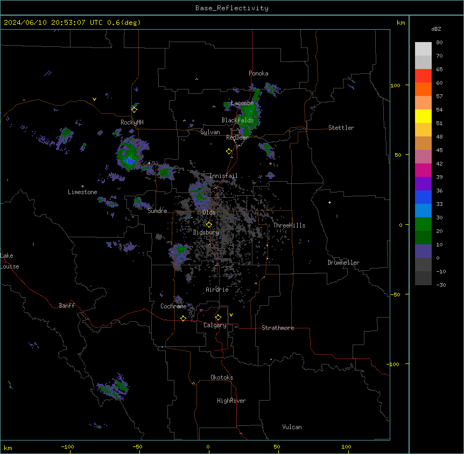Click the dBZ legend heading
The image size is (464, 454).
pos(436,29)
